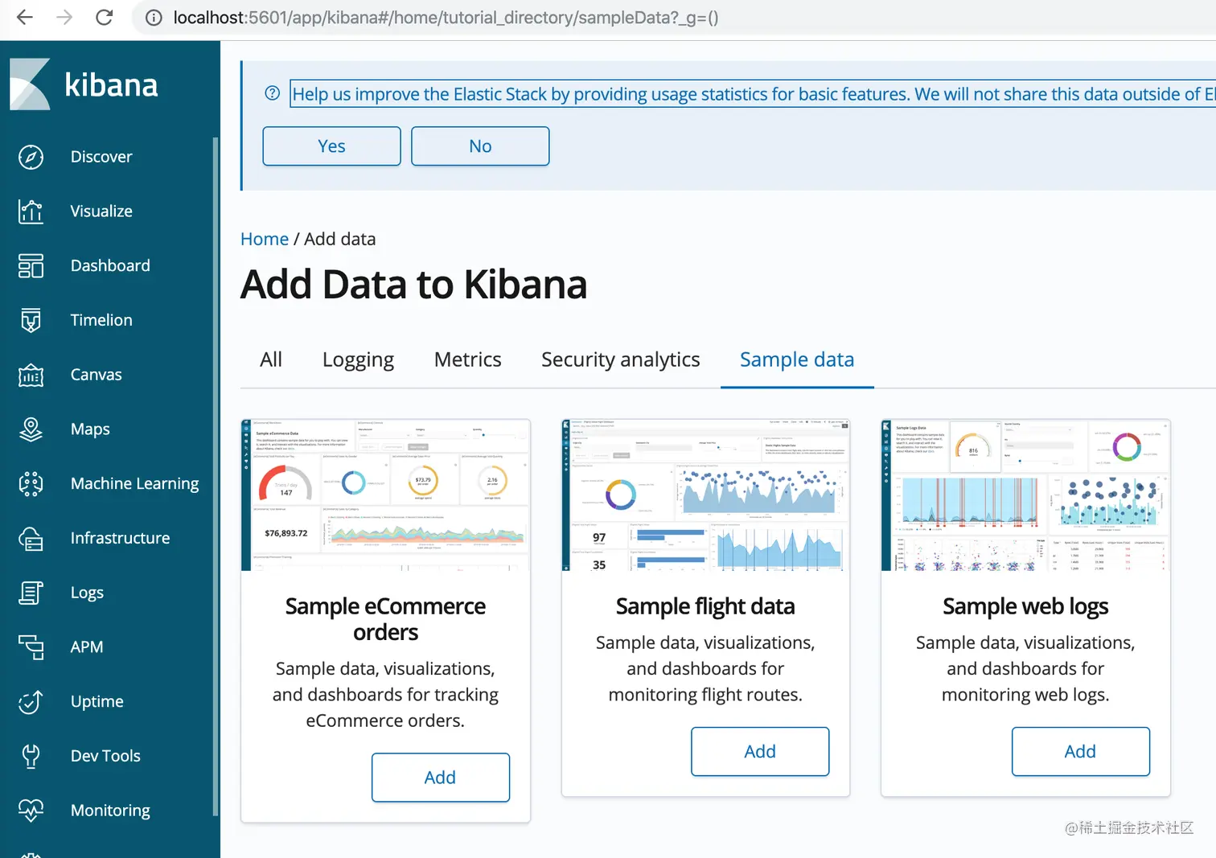Open the Discover compass icon
The width and height of the screenshot is (1216, 858).
pos(31,157)
